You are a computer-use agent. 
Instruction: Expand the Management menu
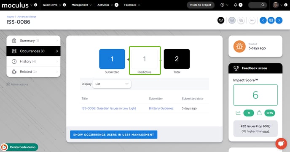tap(82, 5)
